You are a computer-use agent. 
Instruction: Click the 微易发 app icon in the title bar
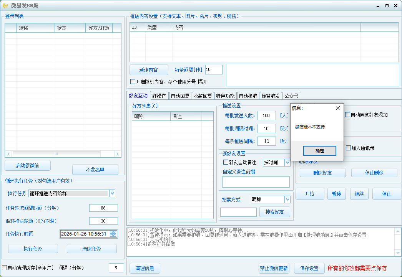[5, 5]
